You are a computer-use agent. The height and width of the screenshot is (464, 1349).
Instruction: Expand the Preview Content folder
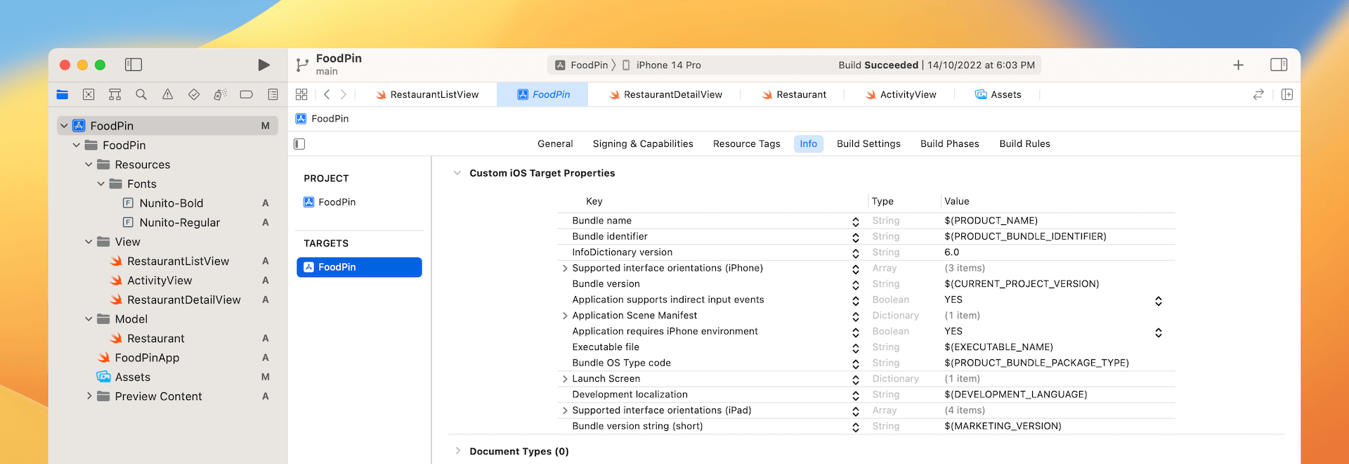[89, 397]
